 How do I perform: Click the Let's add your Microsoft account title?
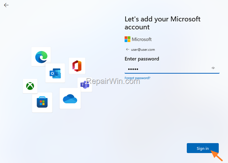point(162,23)
